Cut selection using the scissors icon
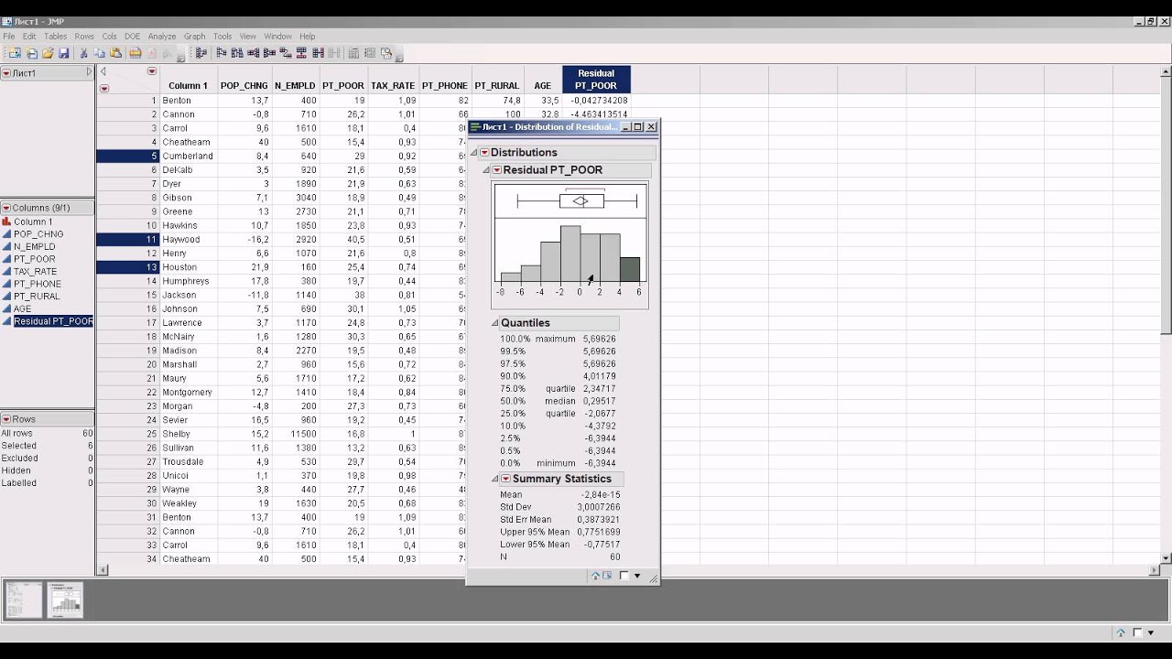 pyautogui.click(x=84, y=53)
